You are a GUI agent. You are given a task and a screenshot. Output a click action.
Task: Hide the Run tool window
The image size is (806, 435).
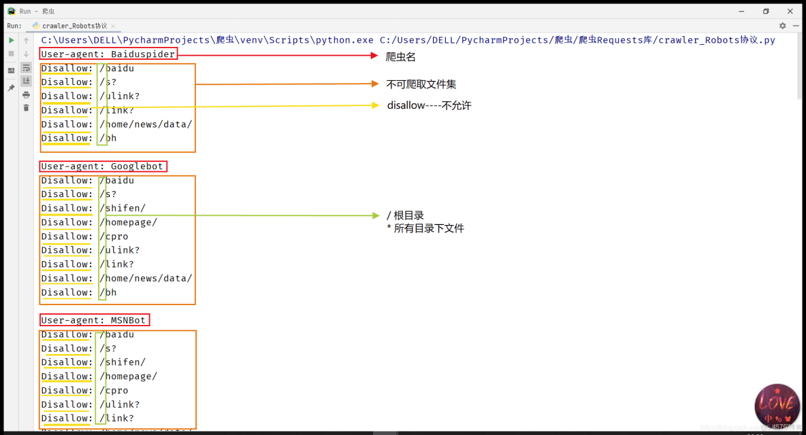point(796,26)
